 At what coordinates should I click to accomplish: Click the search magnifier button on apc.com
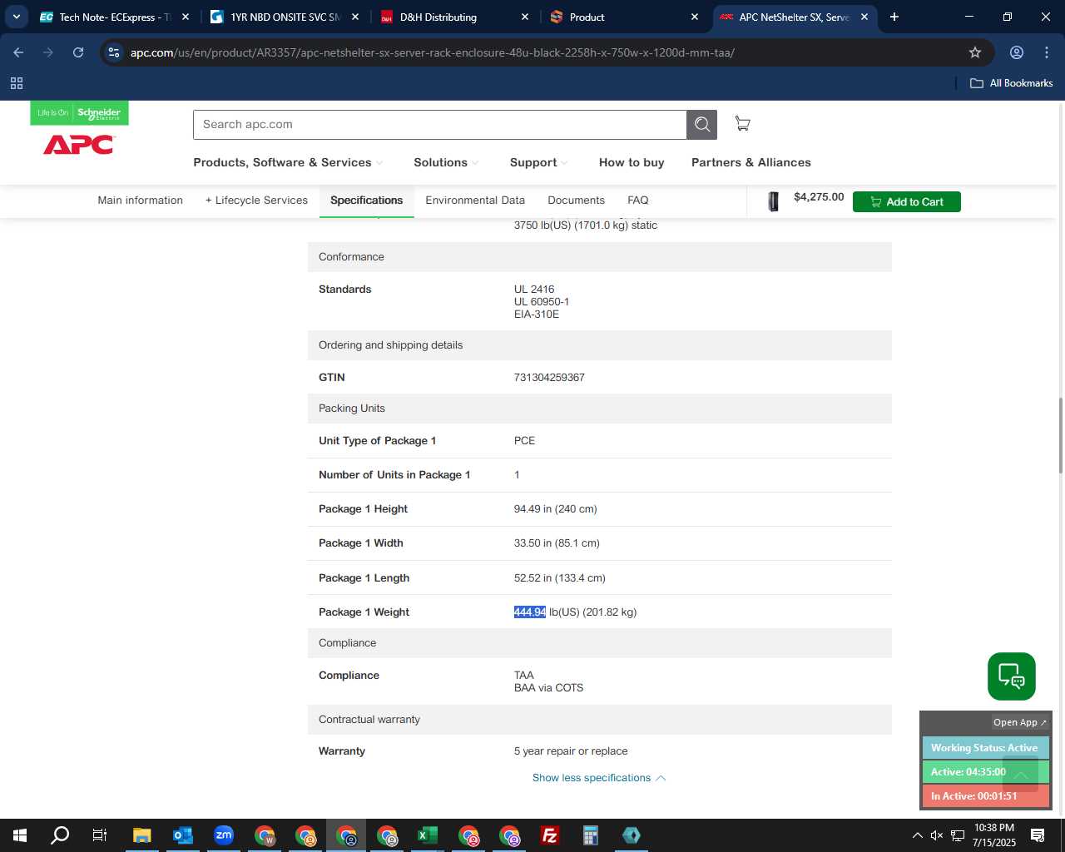[x=701, y=125]
